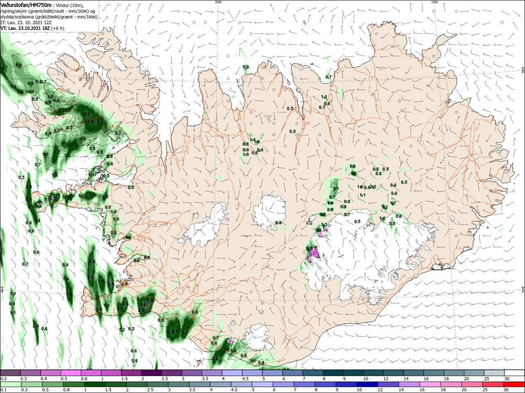Viewport: 525px width, 393px height.
Task: Select the white swatch ending the upper legend row
Action: (514, 373)
